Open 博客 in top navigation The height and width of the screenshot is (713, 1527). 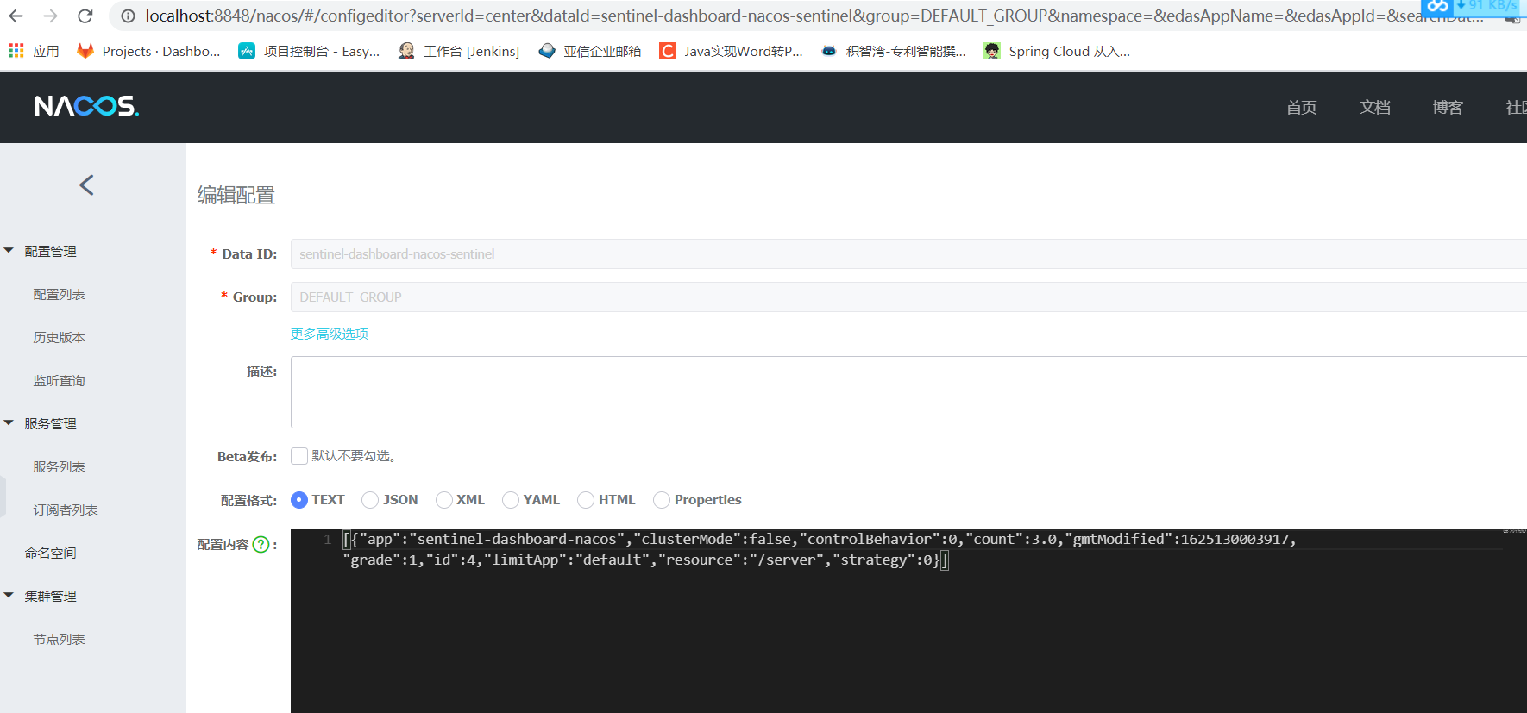pyautogui.click(x=1448, y=107)
